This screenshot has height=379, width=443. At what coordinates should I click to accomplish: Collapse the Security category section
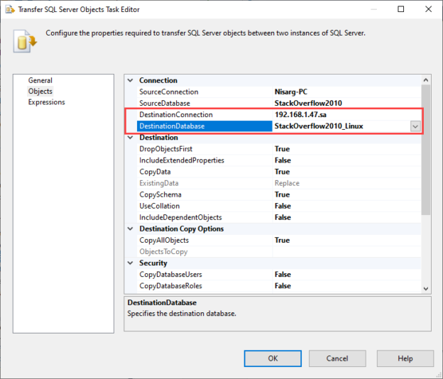coord(131,263)
